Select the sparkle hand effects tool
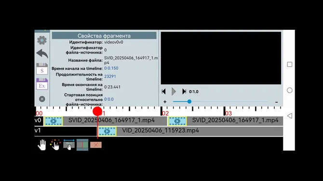The height and width of the screenshot is (181, 323). click(55, 144)
